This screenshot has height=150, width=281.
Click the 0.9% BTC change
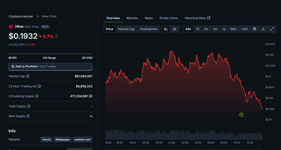(31, 45)
